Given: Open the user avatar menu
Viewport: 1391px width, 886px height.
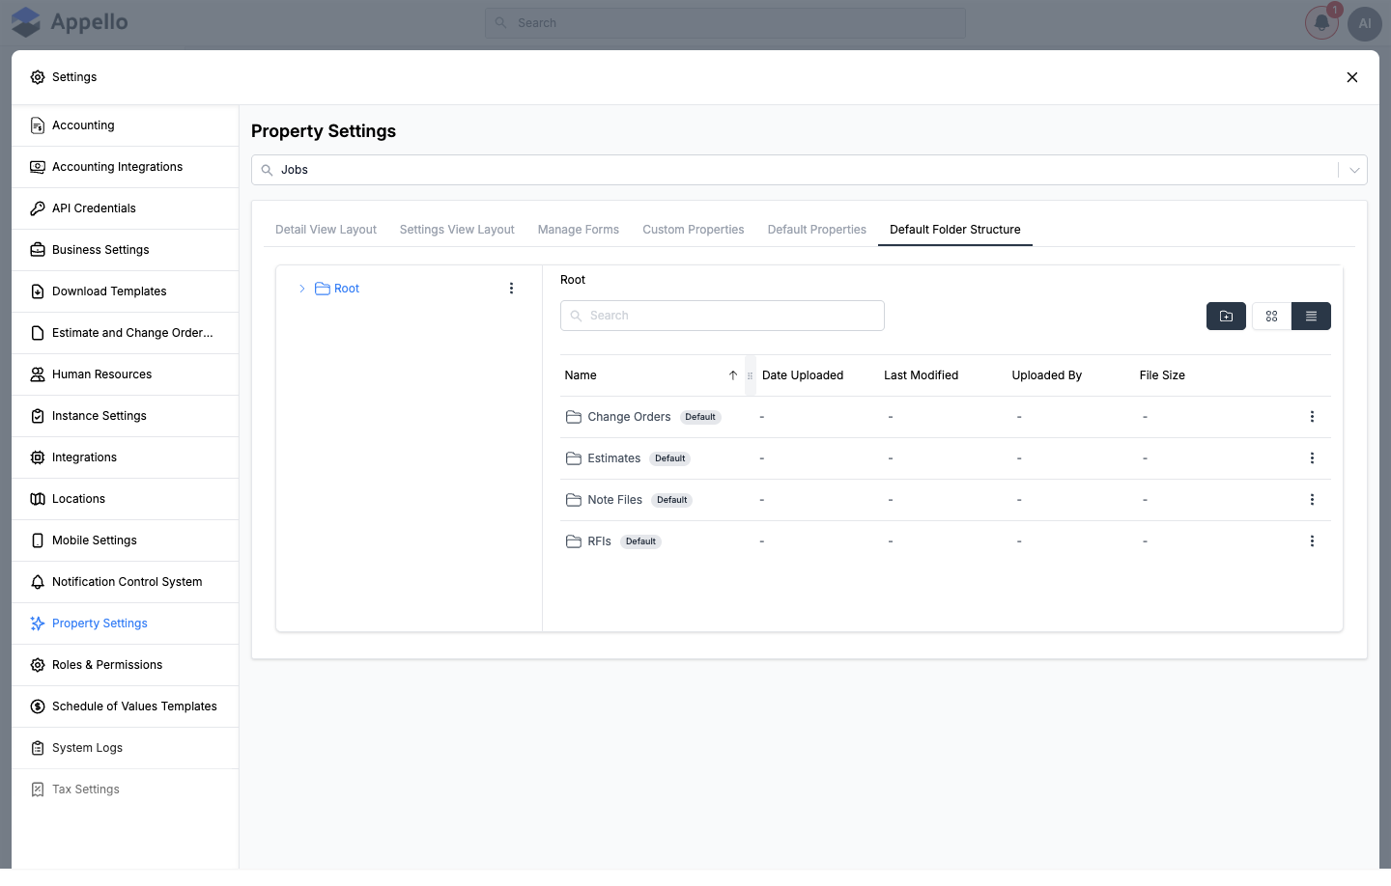Looking at the screenshot, I should tap(1365, 23).
